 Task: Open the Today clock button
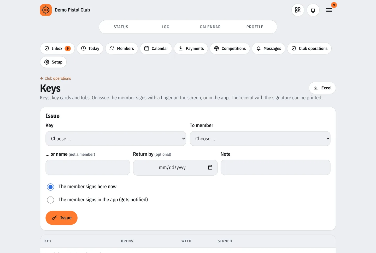(90, 49)
